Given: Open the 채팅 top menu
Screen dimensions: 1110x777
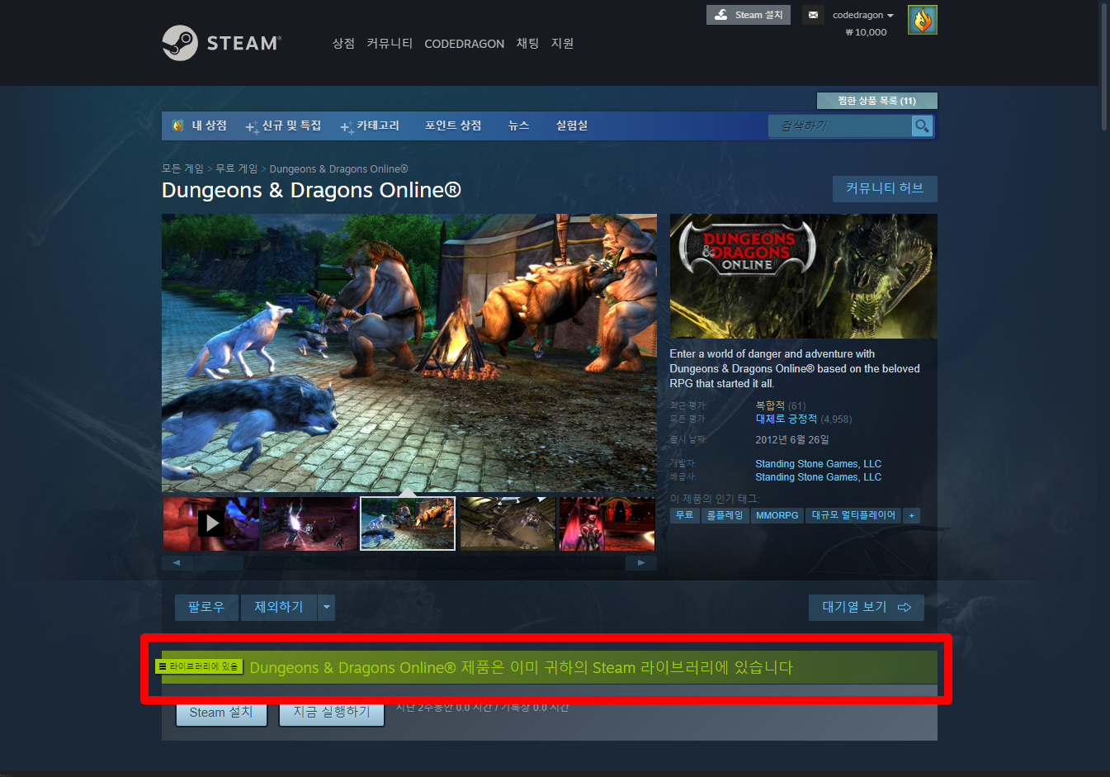Looking at the screenshot, I should point(527,43).
